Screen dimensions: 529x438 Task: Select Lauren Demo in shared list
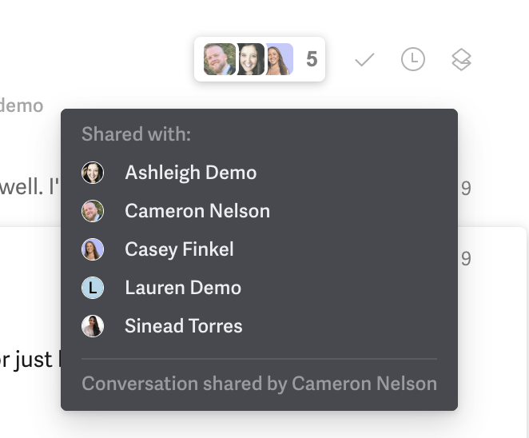183,288
